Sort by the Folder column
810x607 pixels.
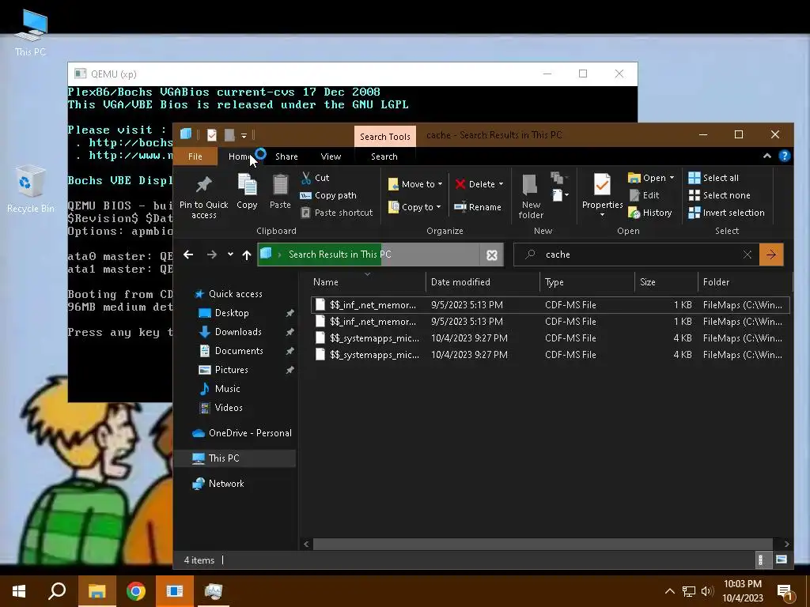coord(744,282)
